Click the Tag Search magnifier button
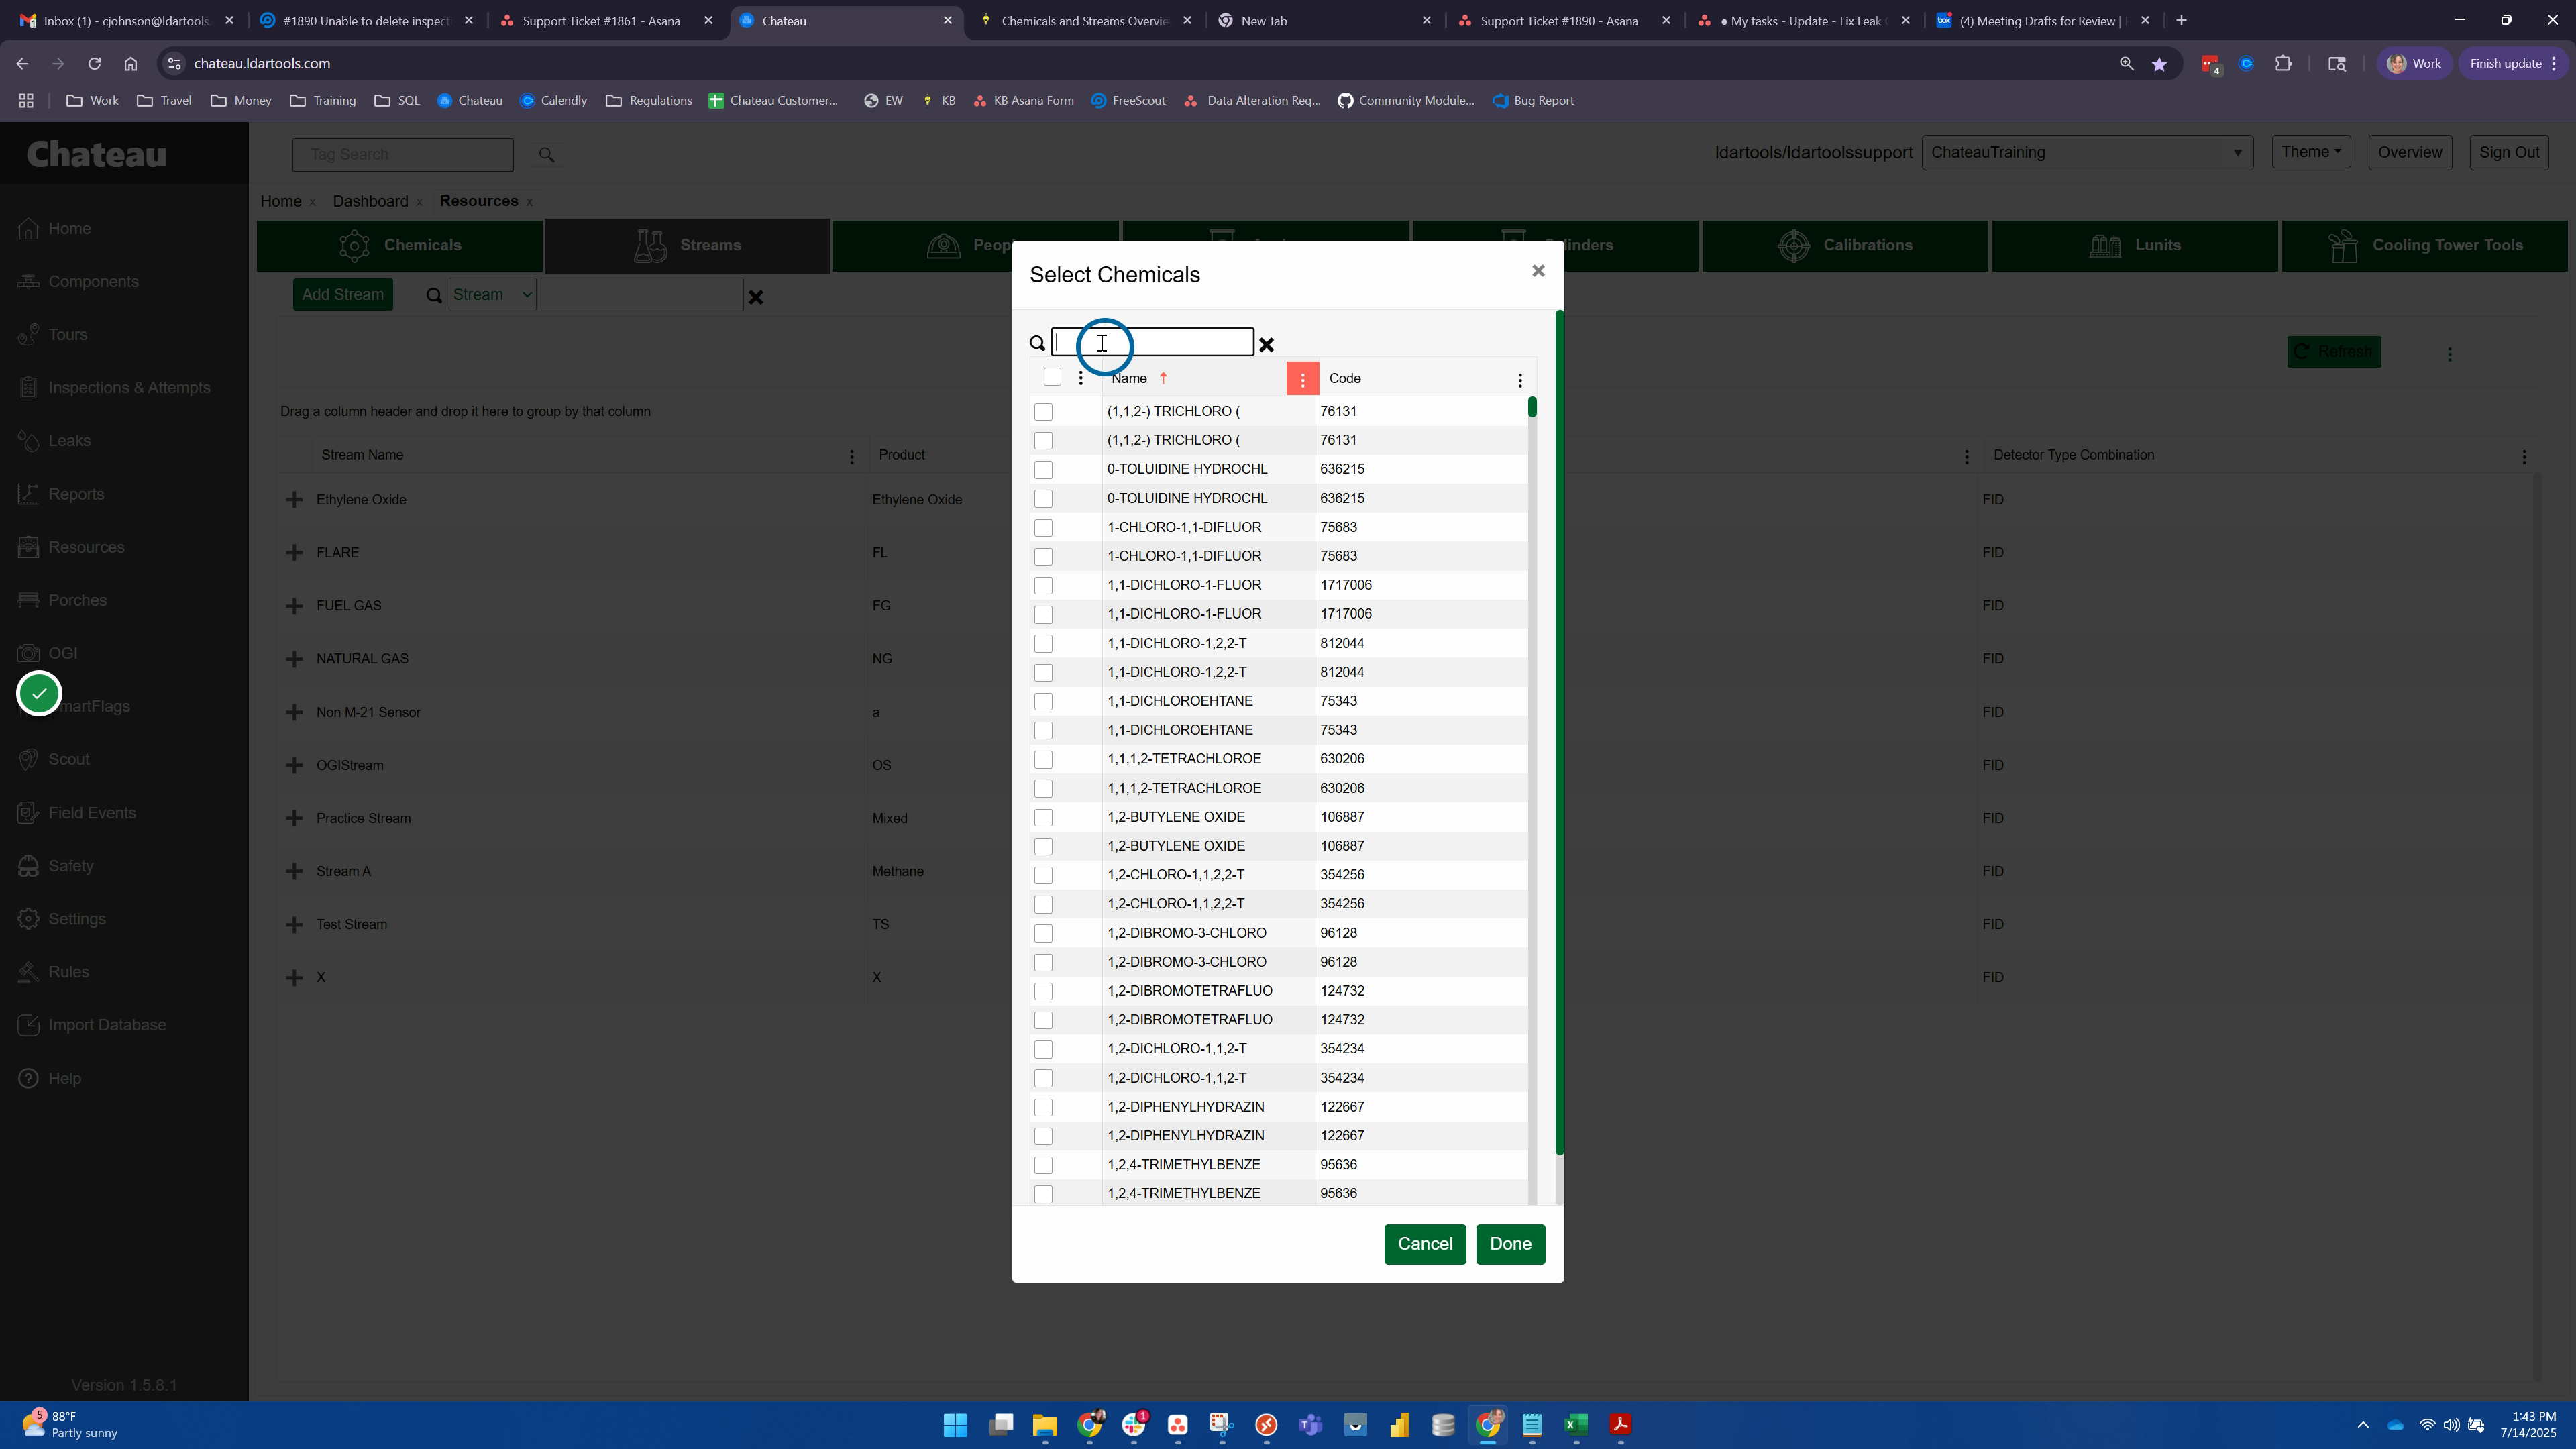 [546, 155]
